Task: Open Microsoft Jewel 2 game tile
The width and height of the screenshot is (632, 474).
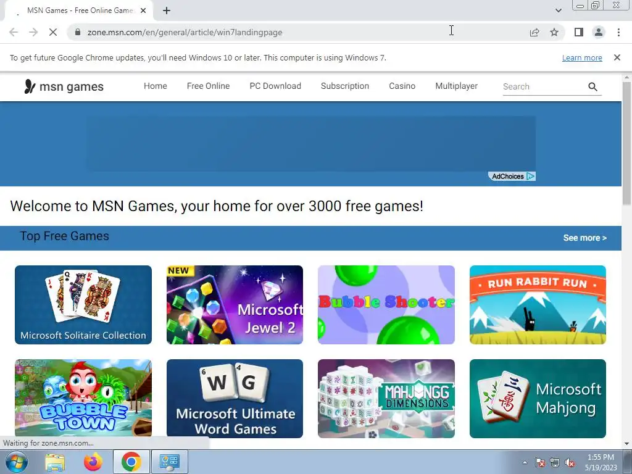Action: [235, 305]
